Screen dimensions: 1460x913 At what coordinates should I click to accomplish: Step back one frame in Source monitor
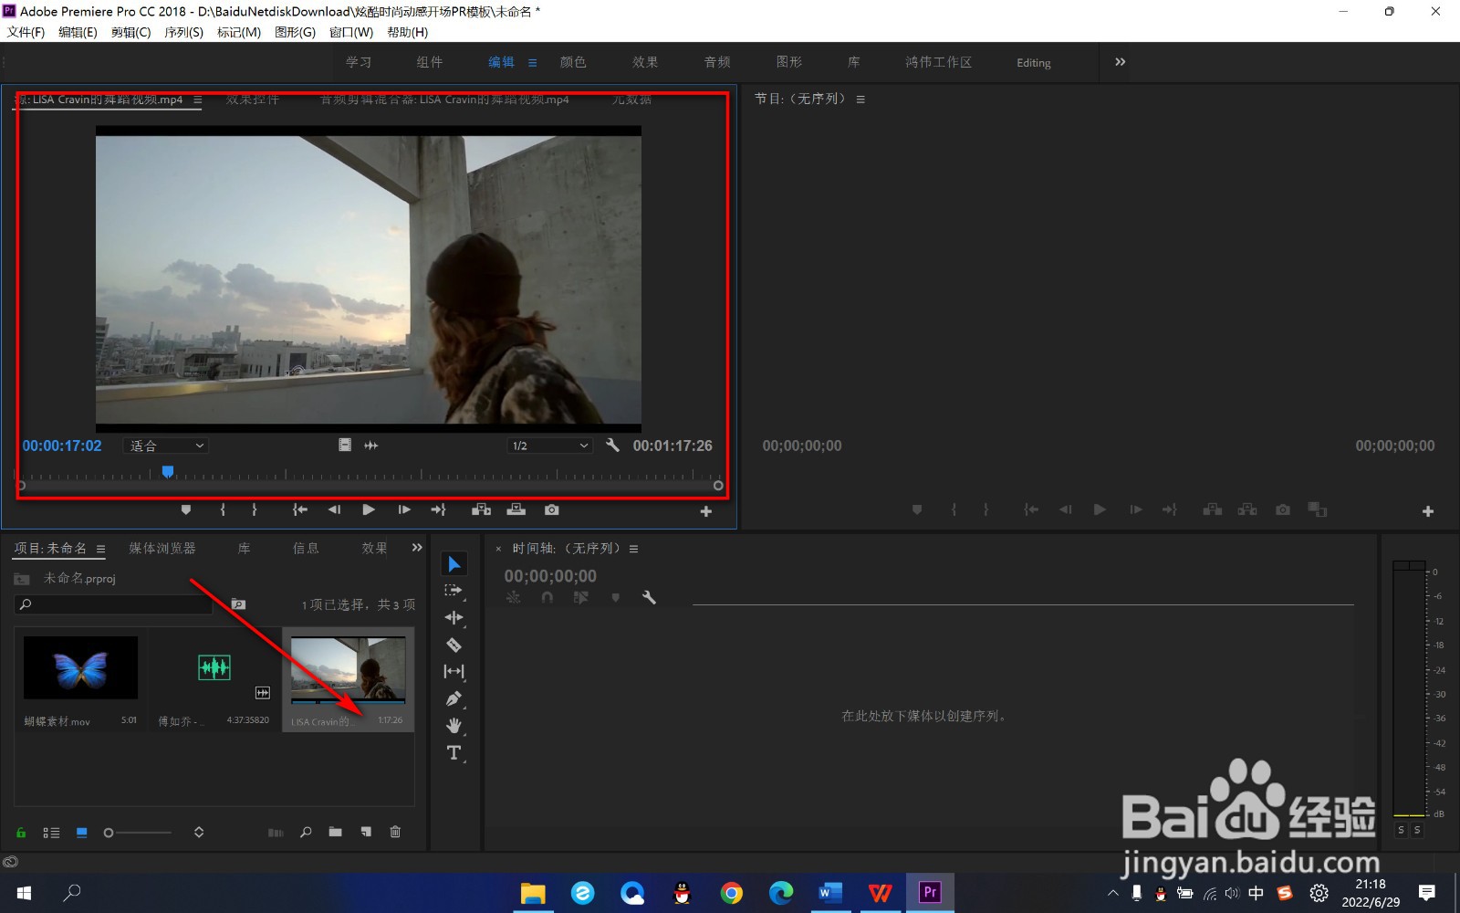tap(334, 509)
